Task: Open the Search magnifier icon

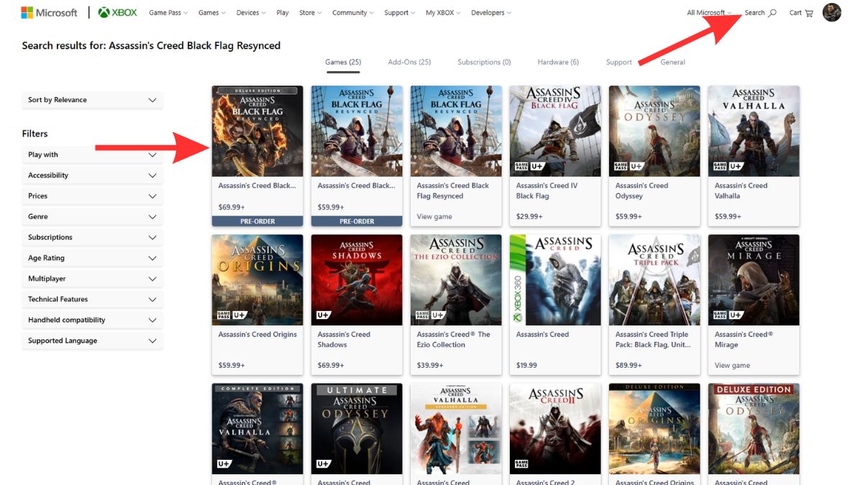Action: [x=772, y=13]
